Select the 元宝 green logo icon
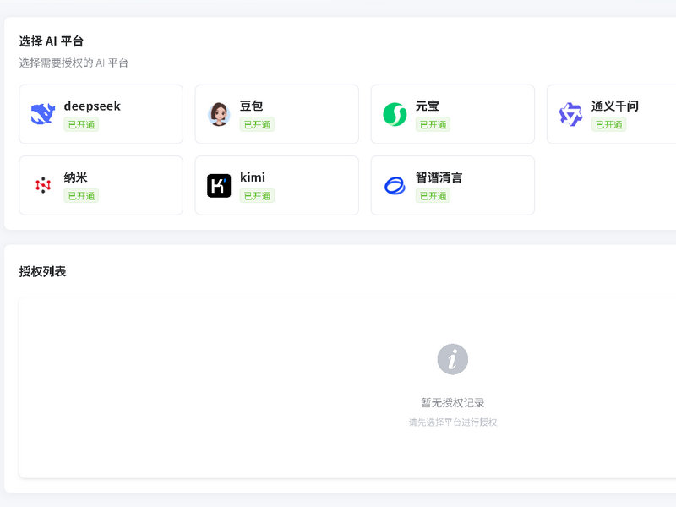 394,112
